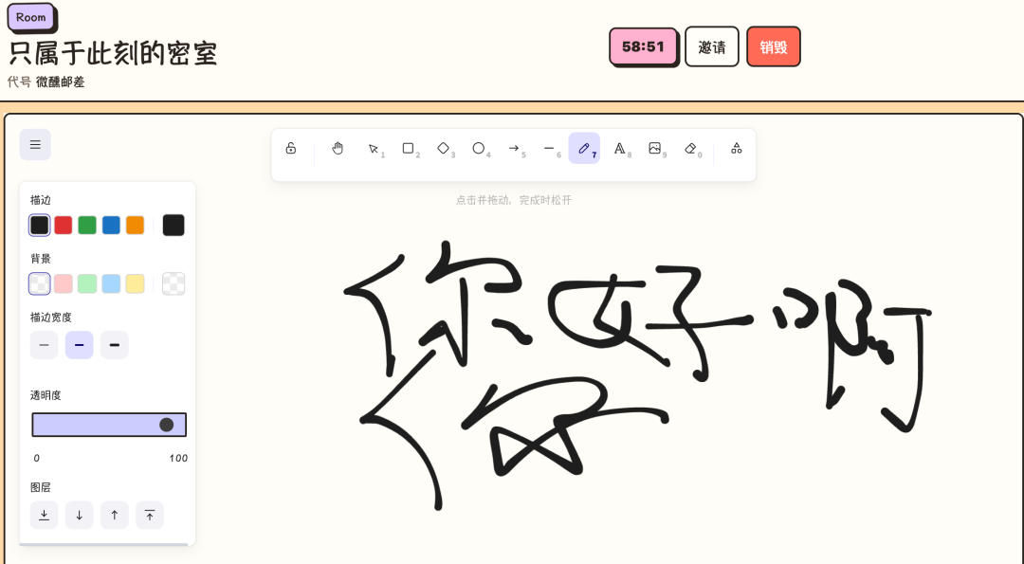The image size is (1024, 564).
Task: Click the Pencil freedraw tool
Action: coord(584,148)
